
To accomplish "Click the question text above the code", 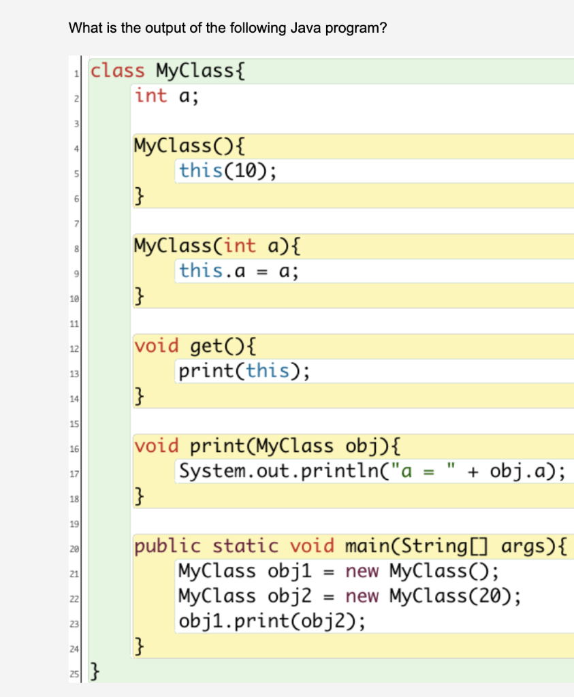I will click(228, 28).
